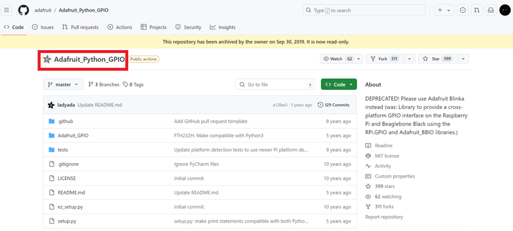Open the user profile avatar menu
The image size is (513, 231).
505,10
